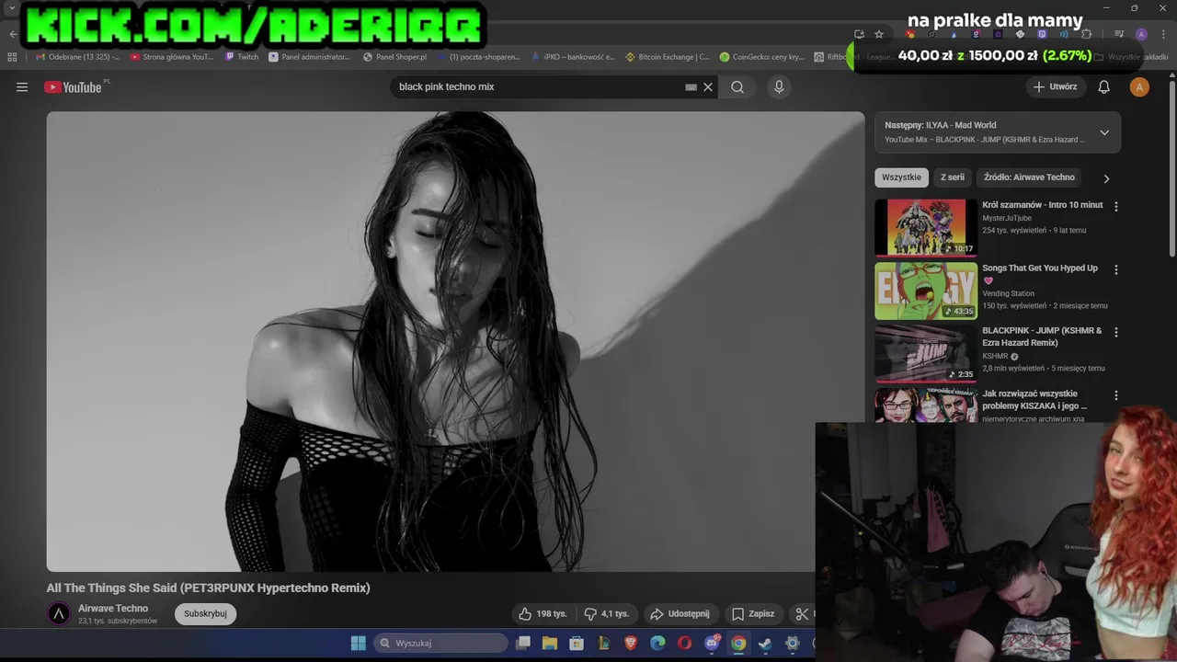Subscribe with the Subskrybuj button

[x=205, y=614]
